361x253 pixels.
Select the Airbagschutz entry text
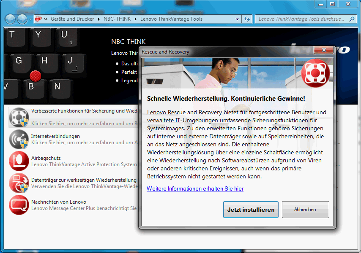pyautogui.click(x=46, y=158)
